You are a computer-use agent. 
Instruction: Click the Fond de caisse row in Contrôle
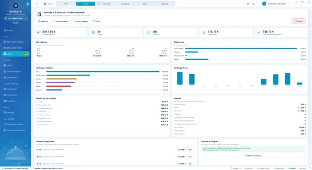pos(240,127)
